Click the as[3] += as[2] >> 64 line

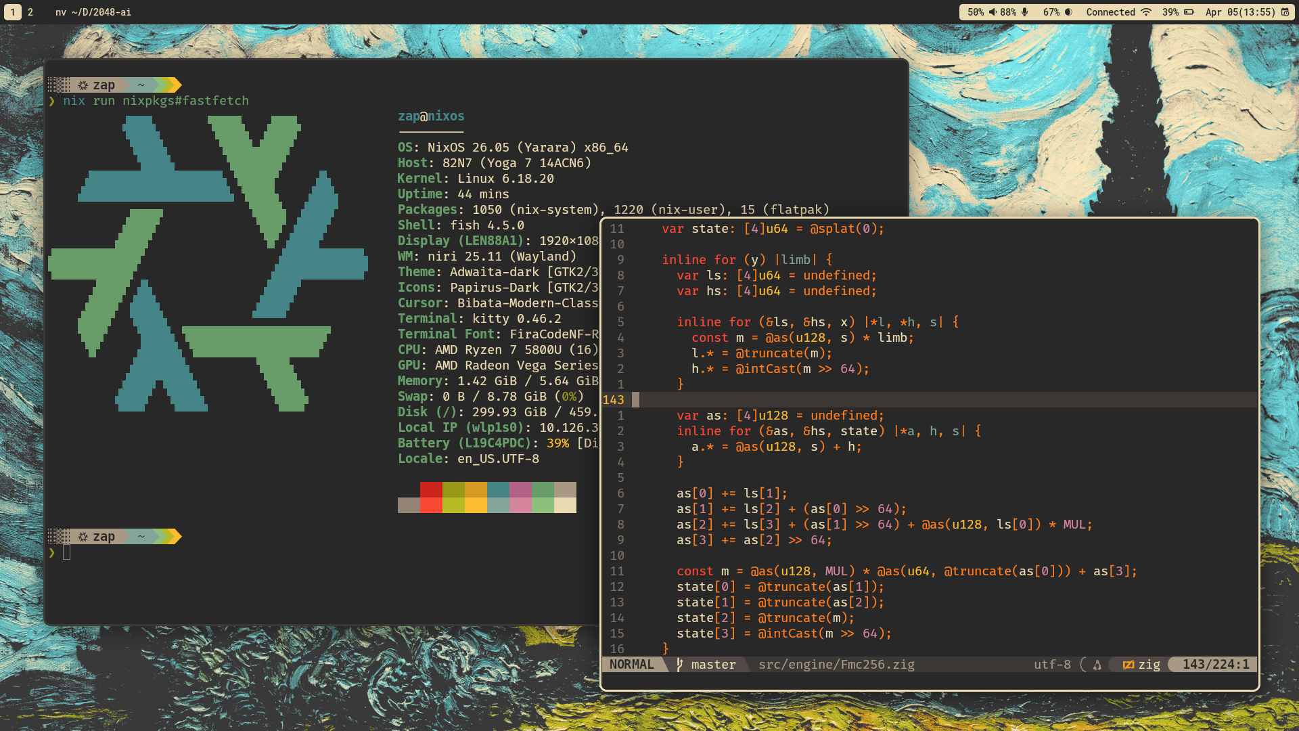tap(754, 540)
